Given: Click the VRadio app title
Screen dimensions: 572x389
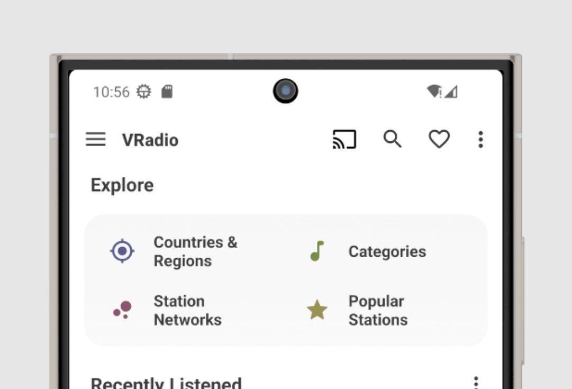Looking at the screenshot, I should pos(150,140).
